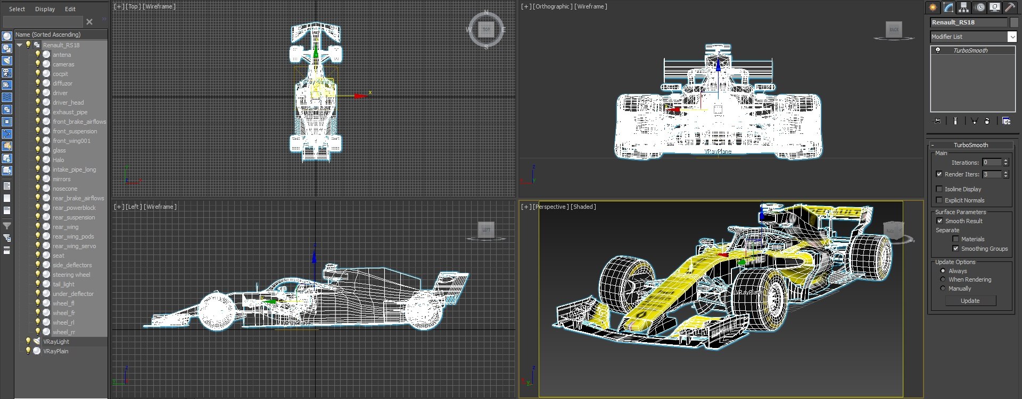This screenshot has height=399, width=1022.
Task: Click Make Unique modifier icon
Action: click(x=974, y=121)
